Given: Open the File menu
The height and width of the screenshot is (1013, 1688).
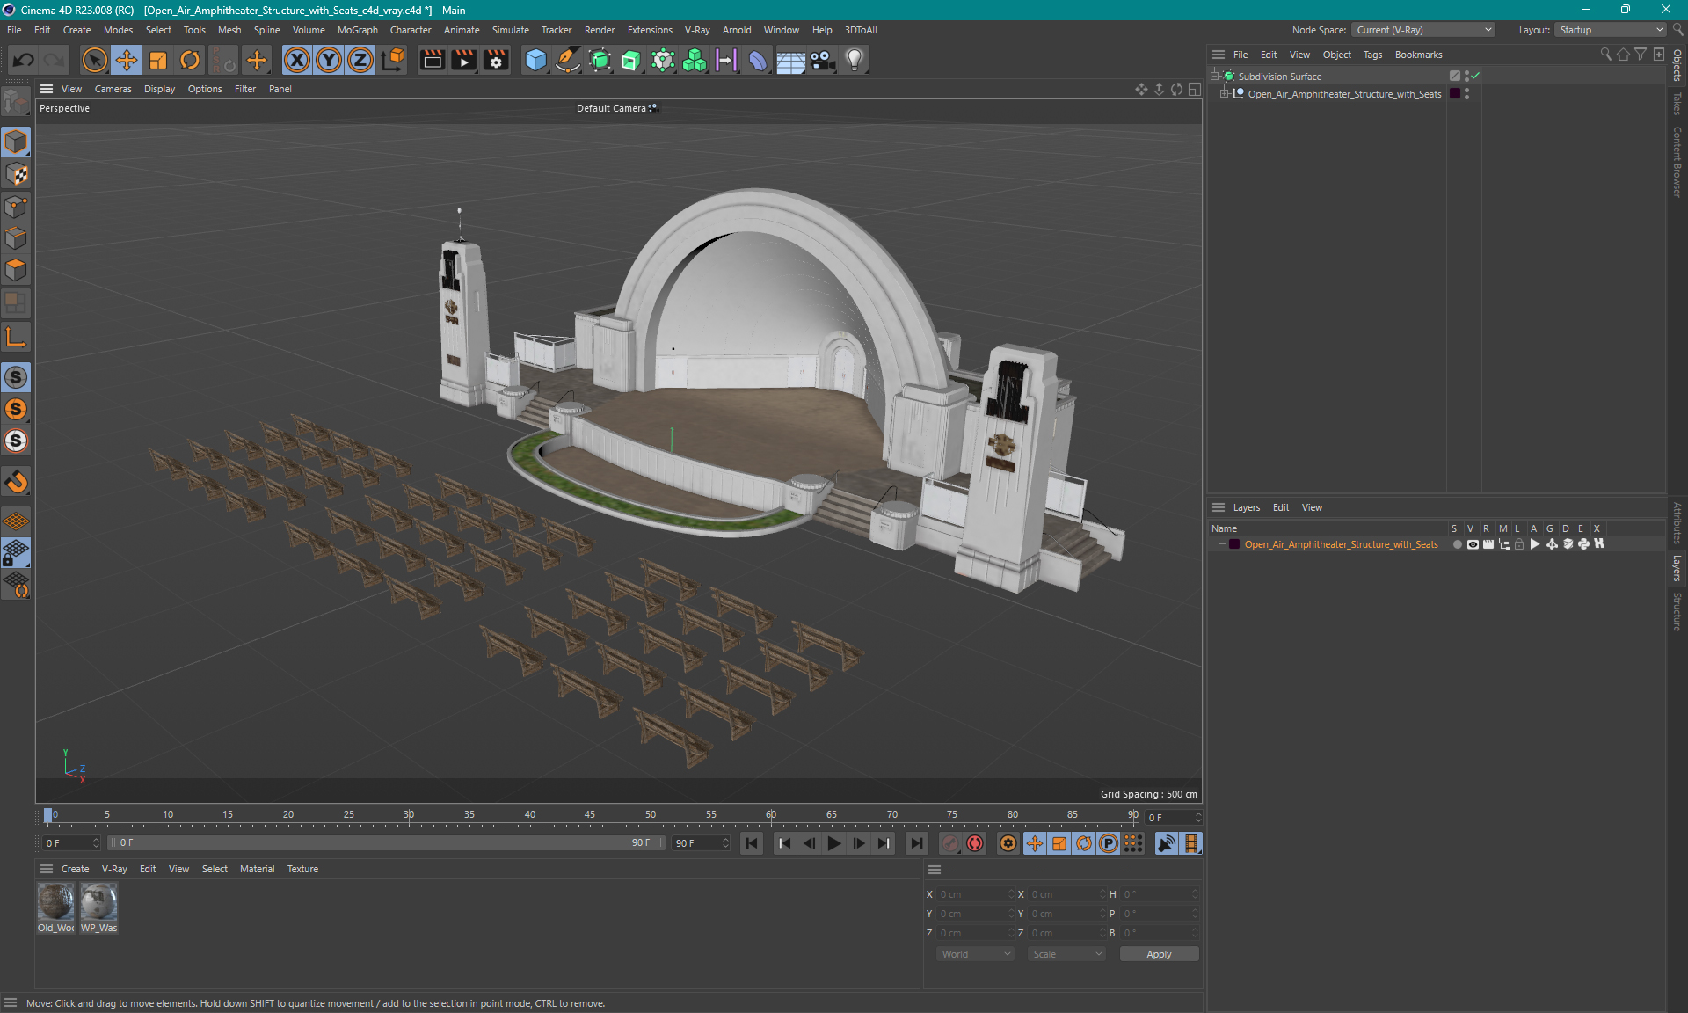Looking at the screenshot, I should 14,30.
